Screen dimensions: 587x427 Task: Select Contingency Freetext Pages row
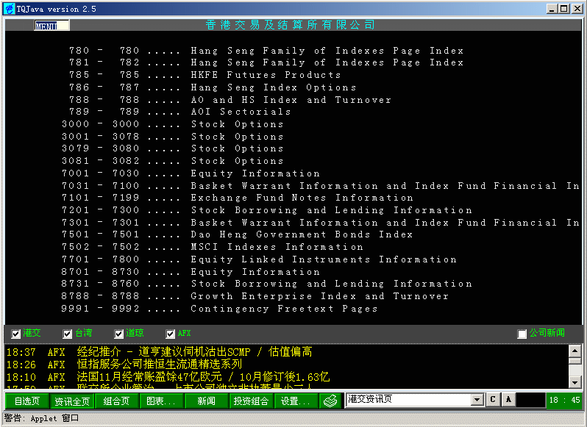(x=219, y=309)
